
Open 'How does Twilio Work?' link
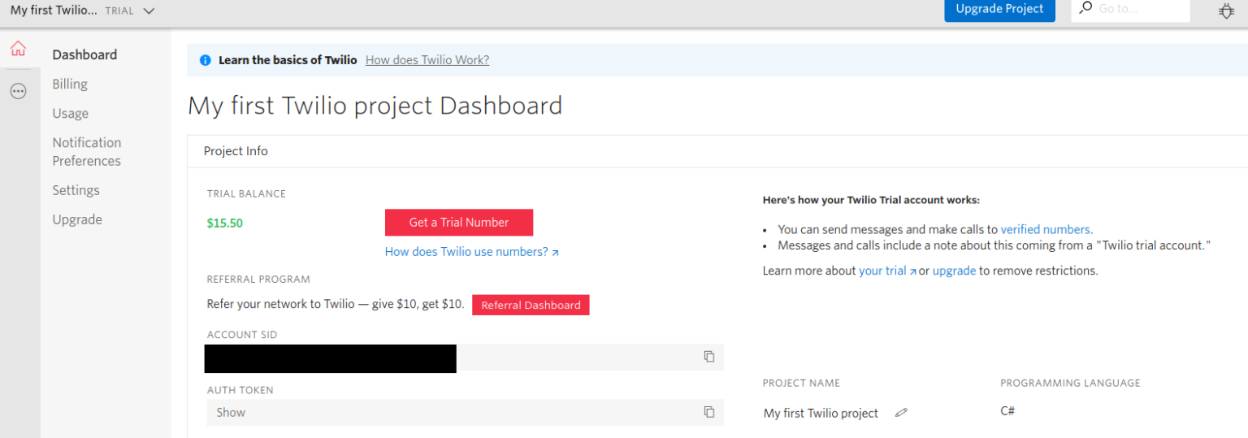(427, 60)
